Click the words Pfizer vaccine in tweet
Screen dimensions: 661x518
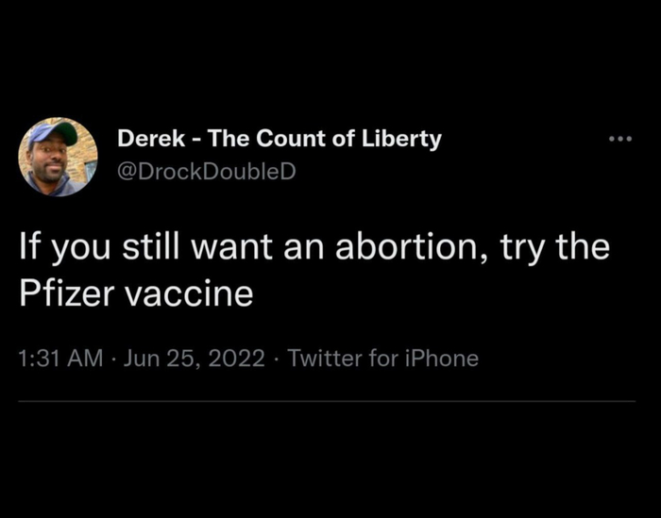(x=136, y=292)
